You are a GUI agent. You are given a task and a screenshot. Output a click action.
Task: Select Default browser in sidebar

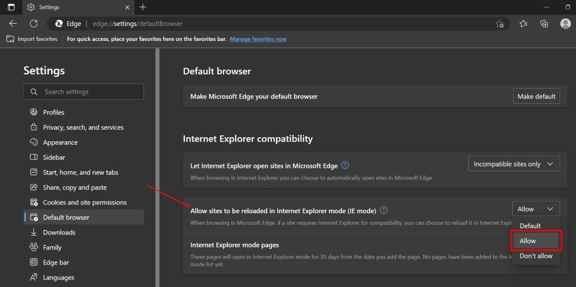[x=84, y=217]
